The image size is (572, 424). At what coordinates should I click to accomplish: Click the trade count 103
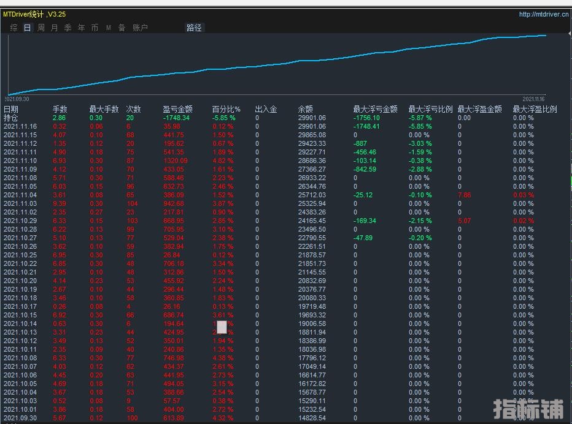click(x=132, y=221)
